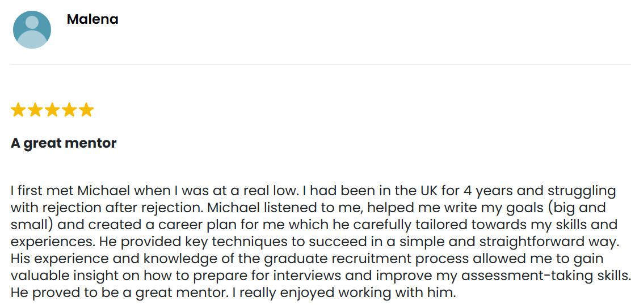
Task: Click Malena's profile avatar icon
Action: (32, 29)
